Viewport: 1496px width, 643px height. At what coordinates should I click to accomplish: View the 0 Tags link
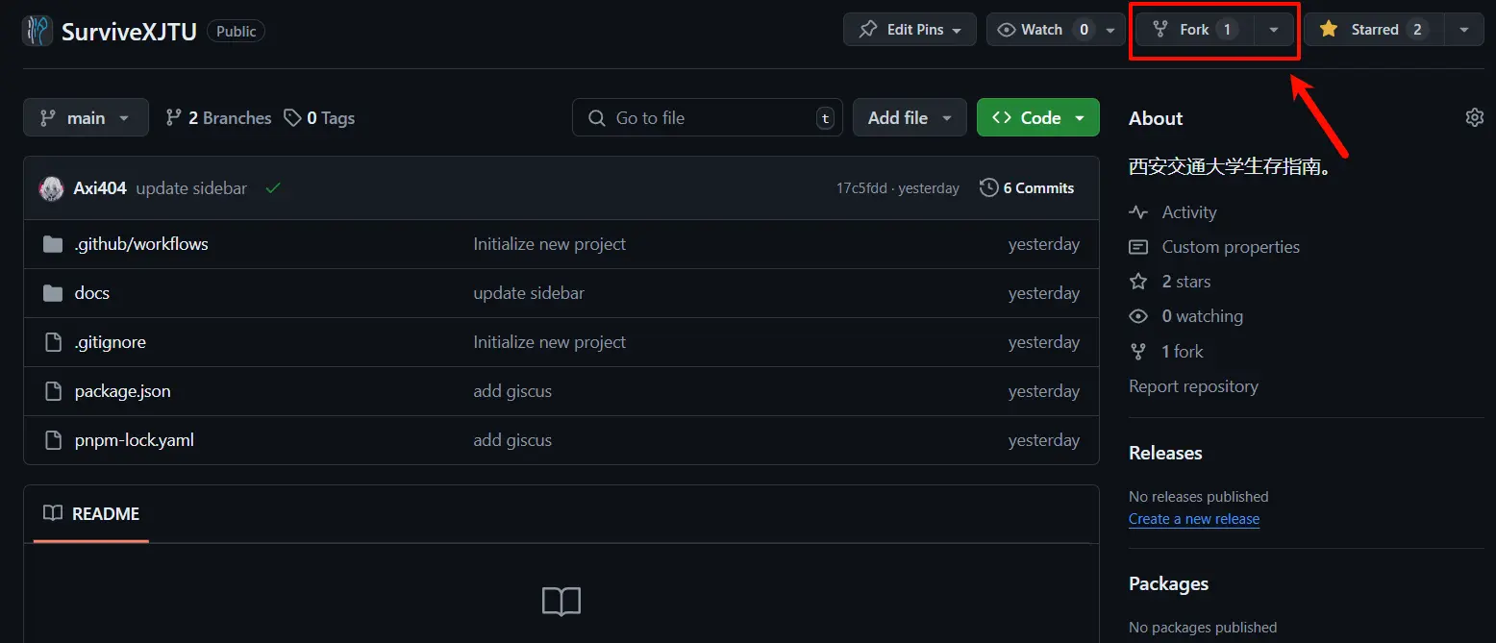click(319, 117)
